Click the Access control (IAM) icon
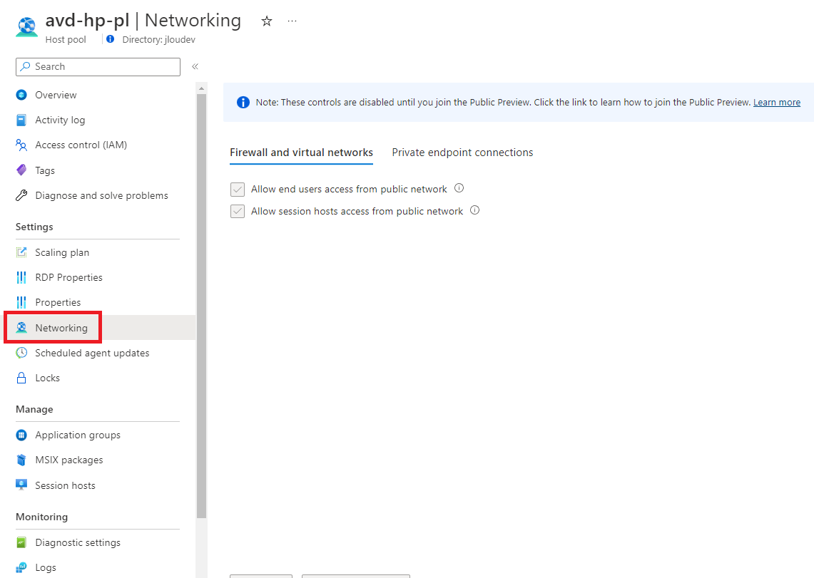814x578 pixels. click(x=21, y=145)
